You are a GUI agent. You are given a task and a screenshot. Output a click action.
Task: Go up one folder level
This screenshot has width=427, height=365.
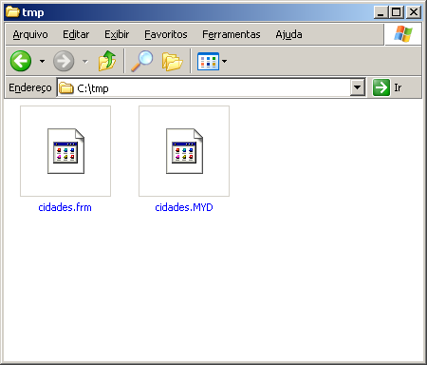(107, 61)
